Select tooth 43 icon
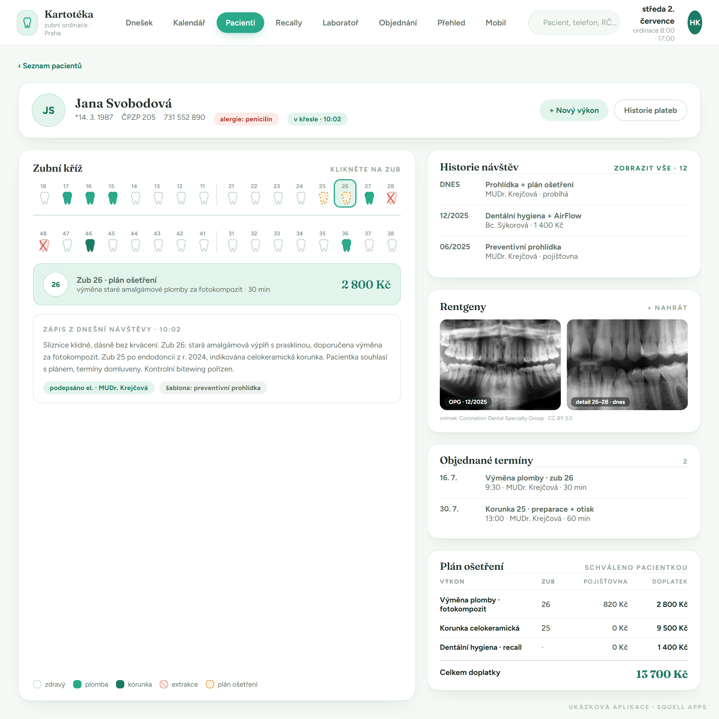 point(158,245)
